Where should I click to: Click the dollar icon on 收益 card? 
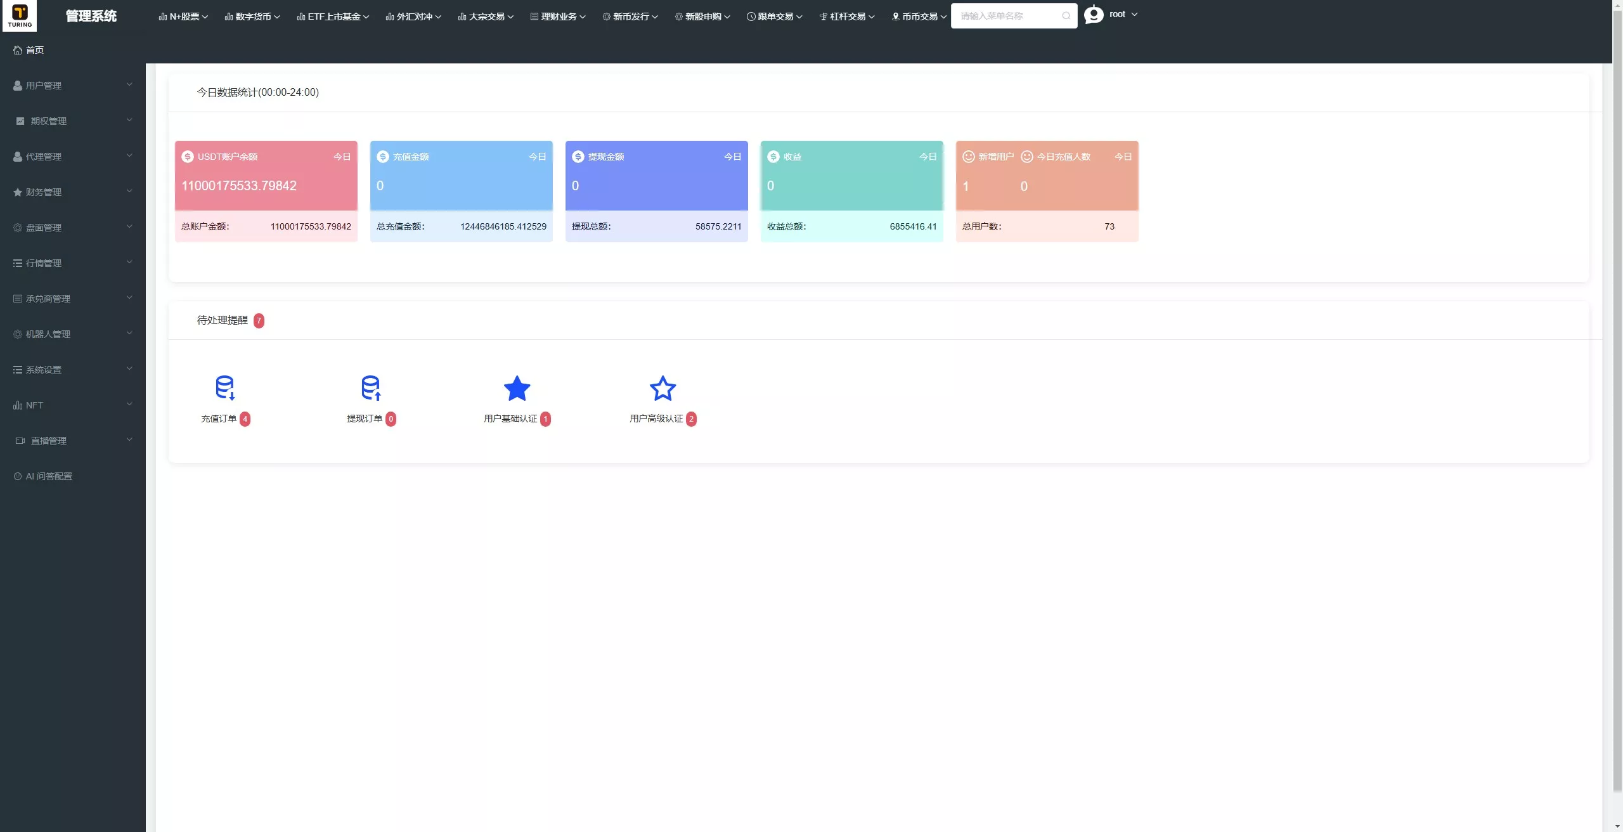point(773,157)
